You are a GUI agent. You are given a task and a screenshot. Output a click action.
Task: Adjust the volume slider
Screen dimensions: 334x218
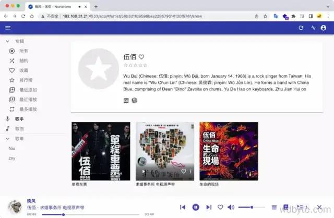(x=252, y=207)
